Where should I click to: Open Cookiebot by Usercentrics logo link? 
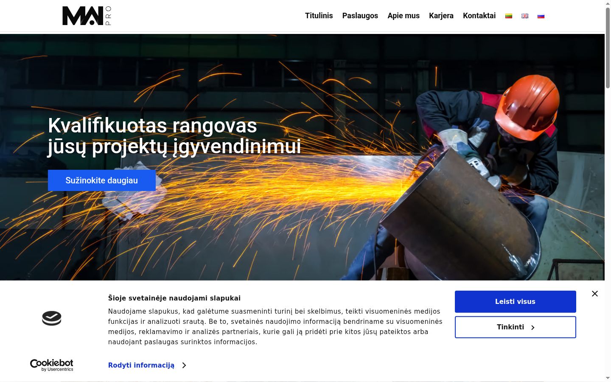click(52, 365)
